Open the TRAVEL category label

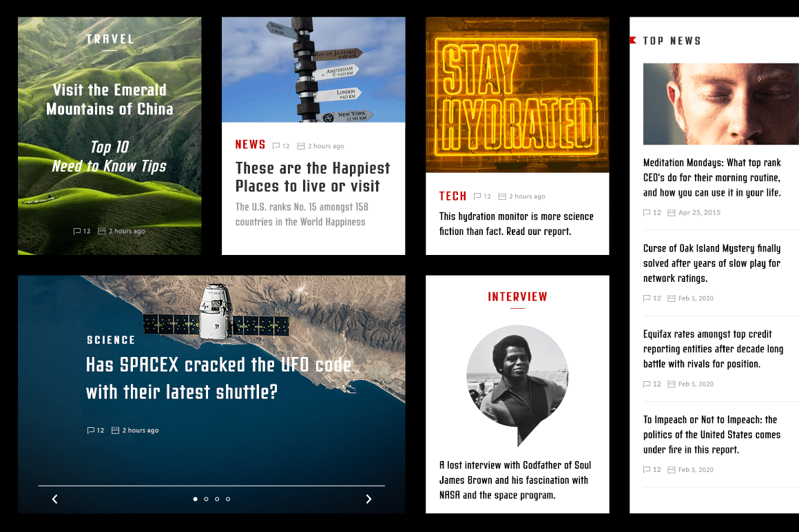click(x=110, y=39)
